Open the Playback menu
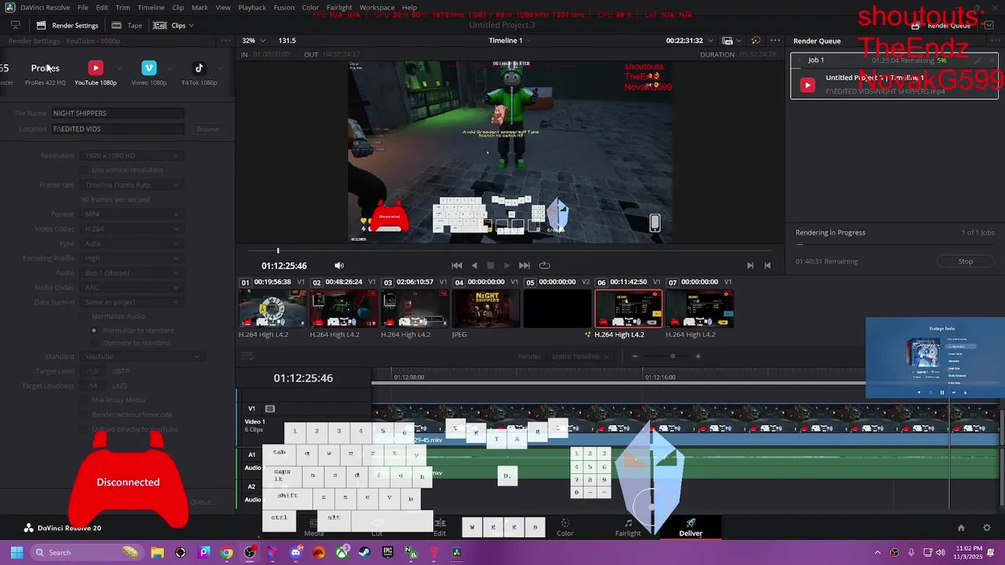 pyautogui.click(x=252, y=7)
